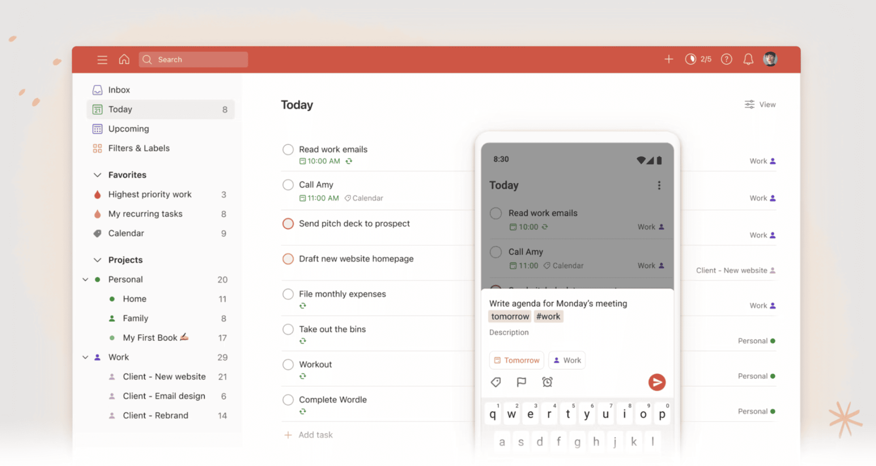The width and height of the screenshot is (876, 466).
Task: Click the reminder alarm icon in task editor
Action: [x=546, y=382]
